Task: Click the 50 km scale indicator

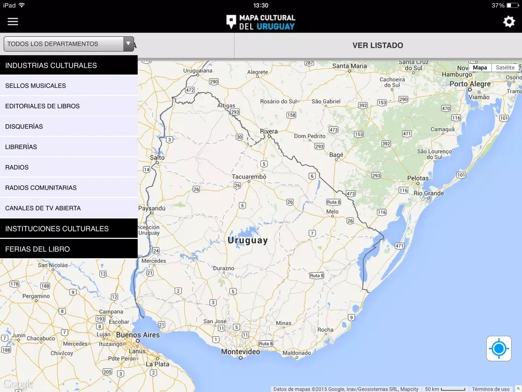Action: [x=445, y=389]
